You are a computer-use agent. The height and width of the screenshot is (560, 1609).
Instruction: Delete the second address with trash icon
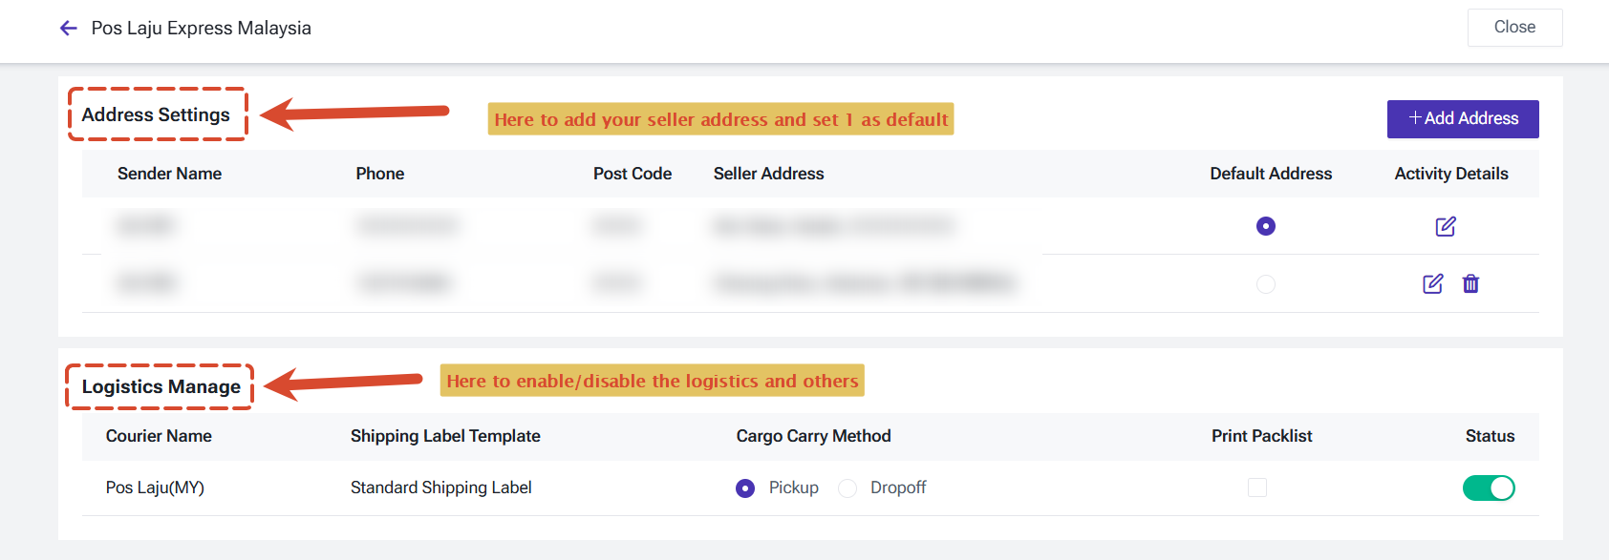point(1470,283)
